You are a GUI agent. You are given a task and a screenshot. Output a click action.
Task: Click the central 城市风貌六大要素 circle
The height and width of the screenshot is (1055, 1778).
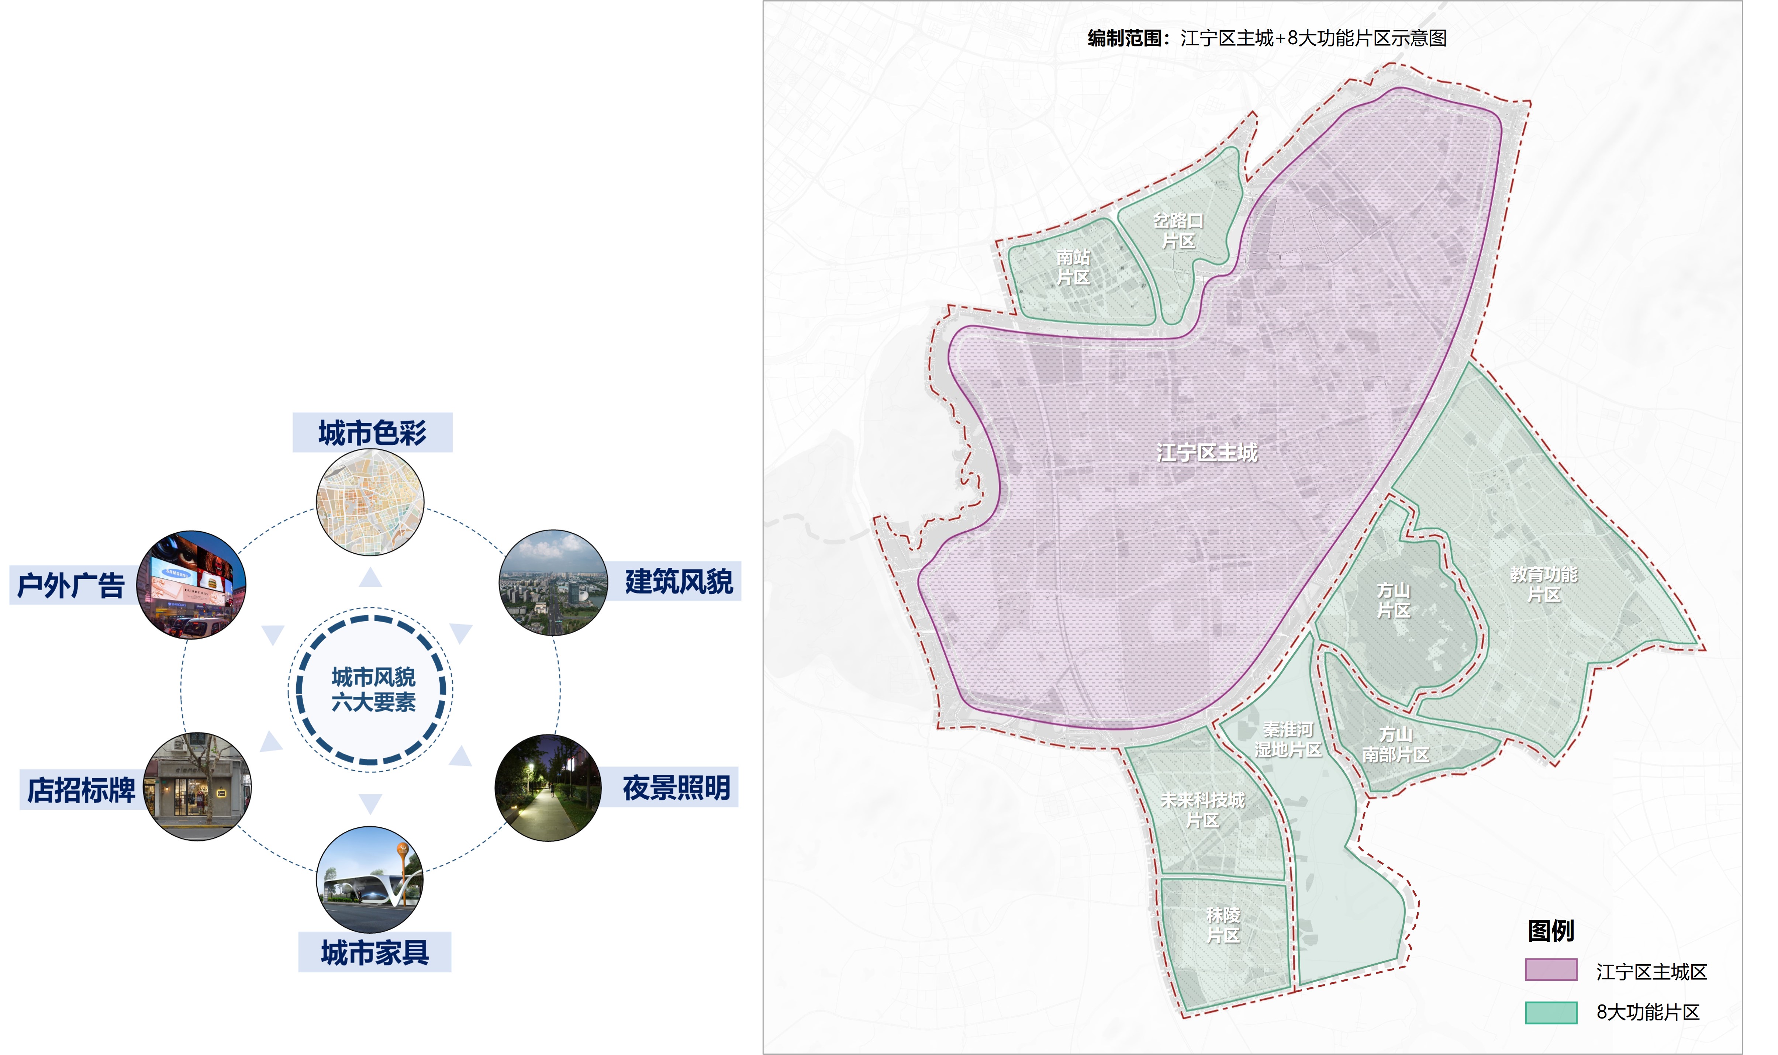[x=370, y=689]
